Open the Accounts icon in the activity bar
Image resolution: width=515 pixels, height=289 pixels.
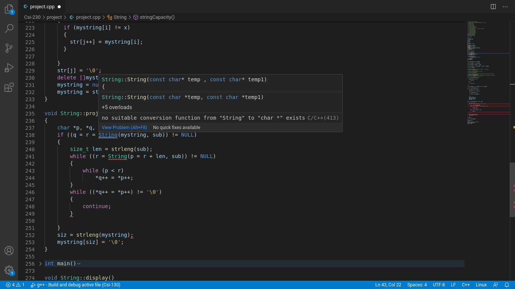click(x=9, y=250)
